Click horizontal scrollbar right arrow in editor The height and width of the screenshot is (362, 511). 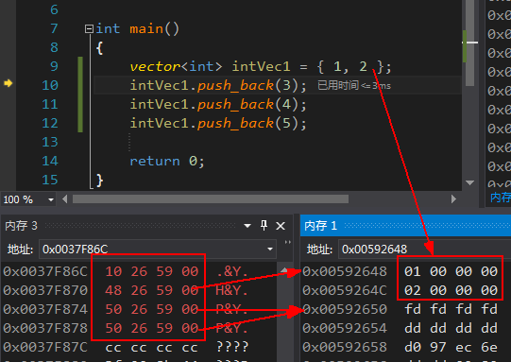[x=453, y=198]
